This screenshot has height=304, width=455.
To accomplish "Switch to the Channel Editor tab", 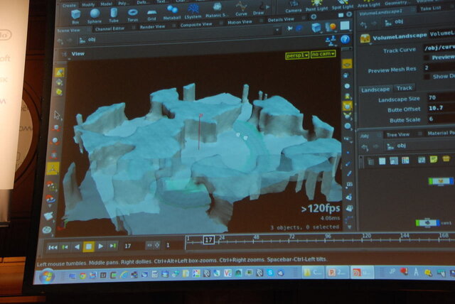I will [x=109, y=28].
